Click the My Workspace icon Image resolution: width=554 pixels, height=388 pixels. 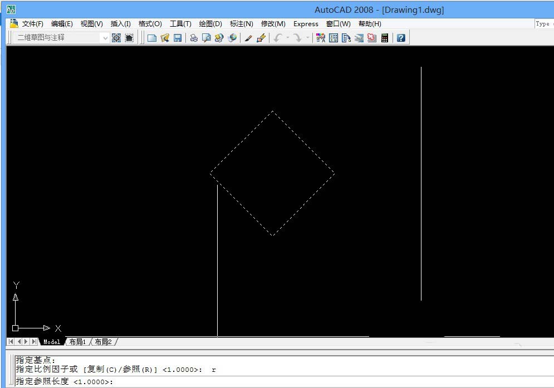click(129, 38)
